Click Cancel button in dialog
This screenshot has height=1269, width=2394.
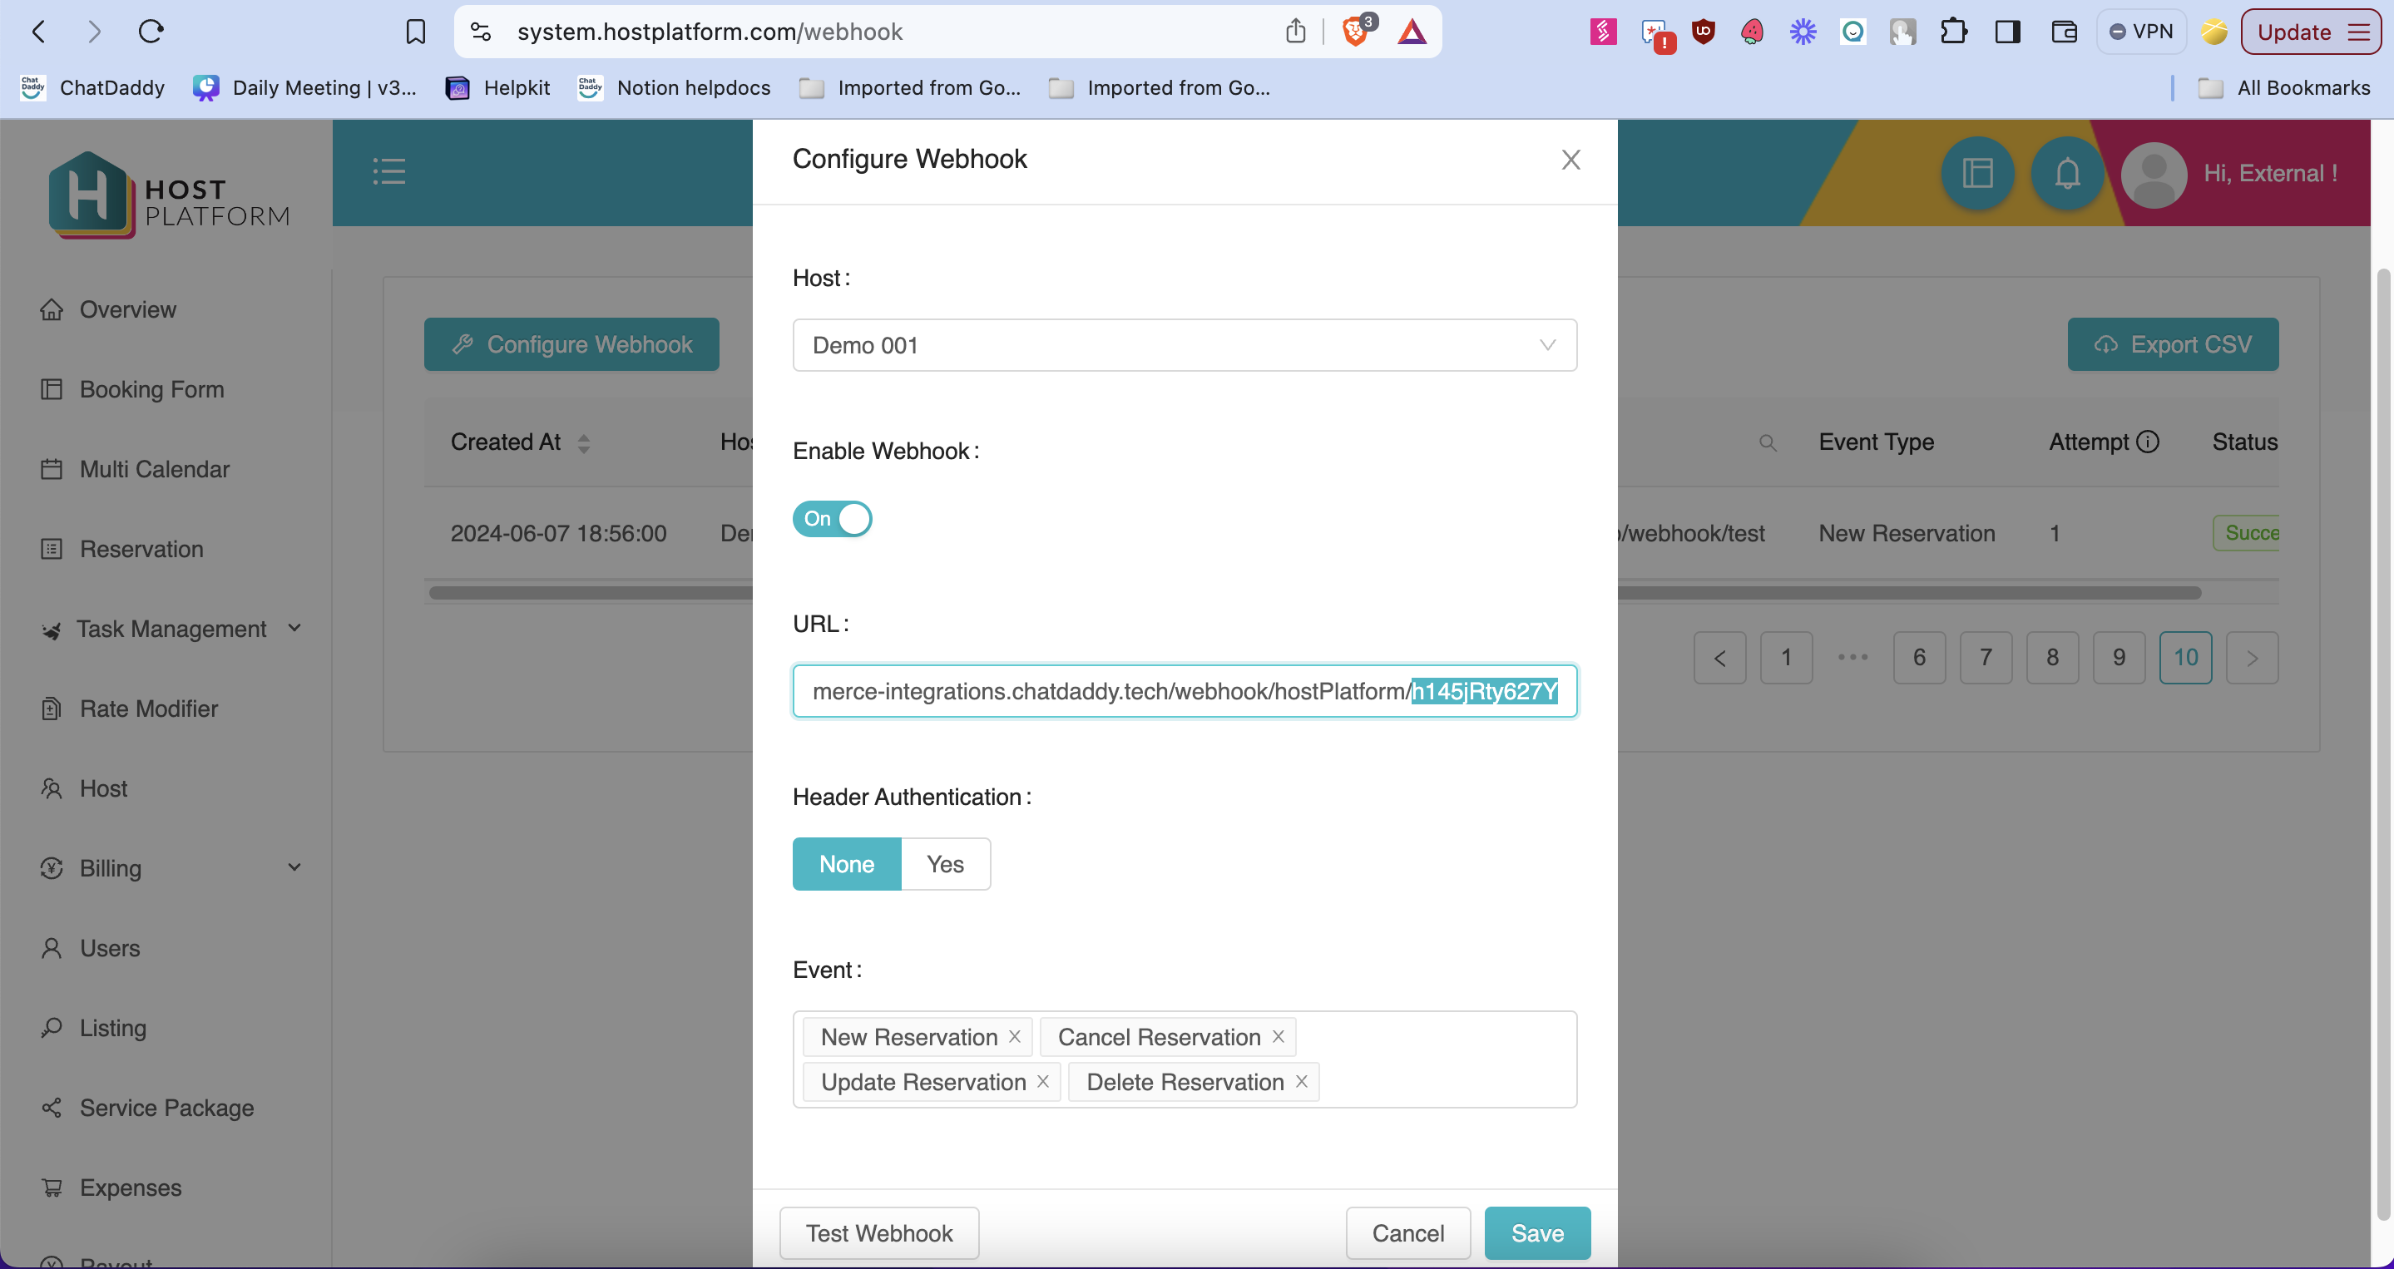click(x=1408, y=1232)
